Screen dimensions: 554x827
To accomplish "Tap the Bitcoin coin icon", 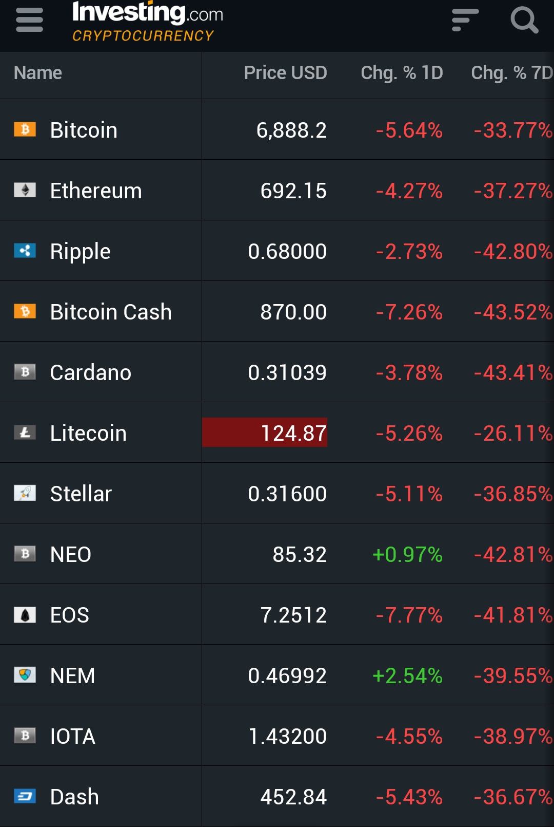I will [x=25, y=129].
